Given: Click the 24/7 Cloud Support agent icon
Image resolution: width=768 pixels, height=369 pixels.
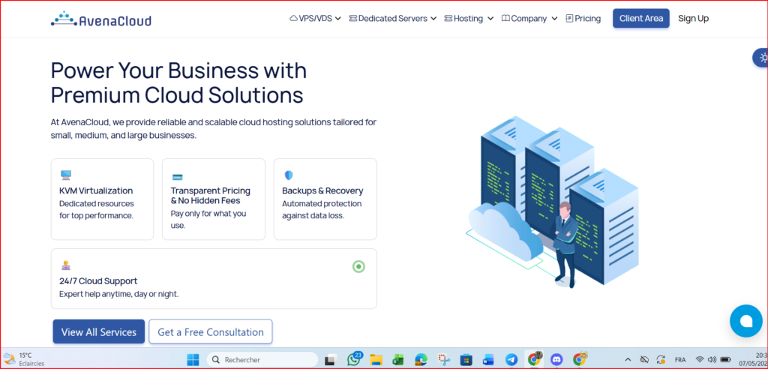Looking at the screenshot, I should [x=66, y=265].
